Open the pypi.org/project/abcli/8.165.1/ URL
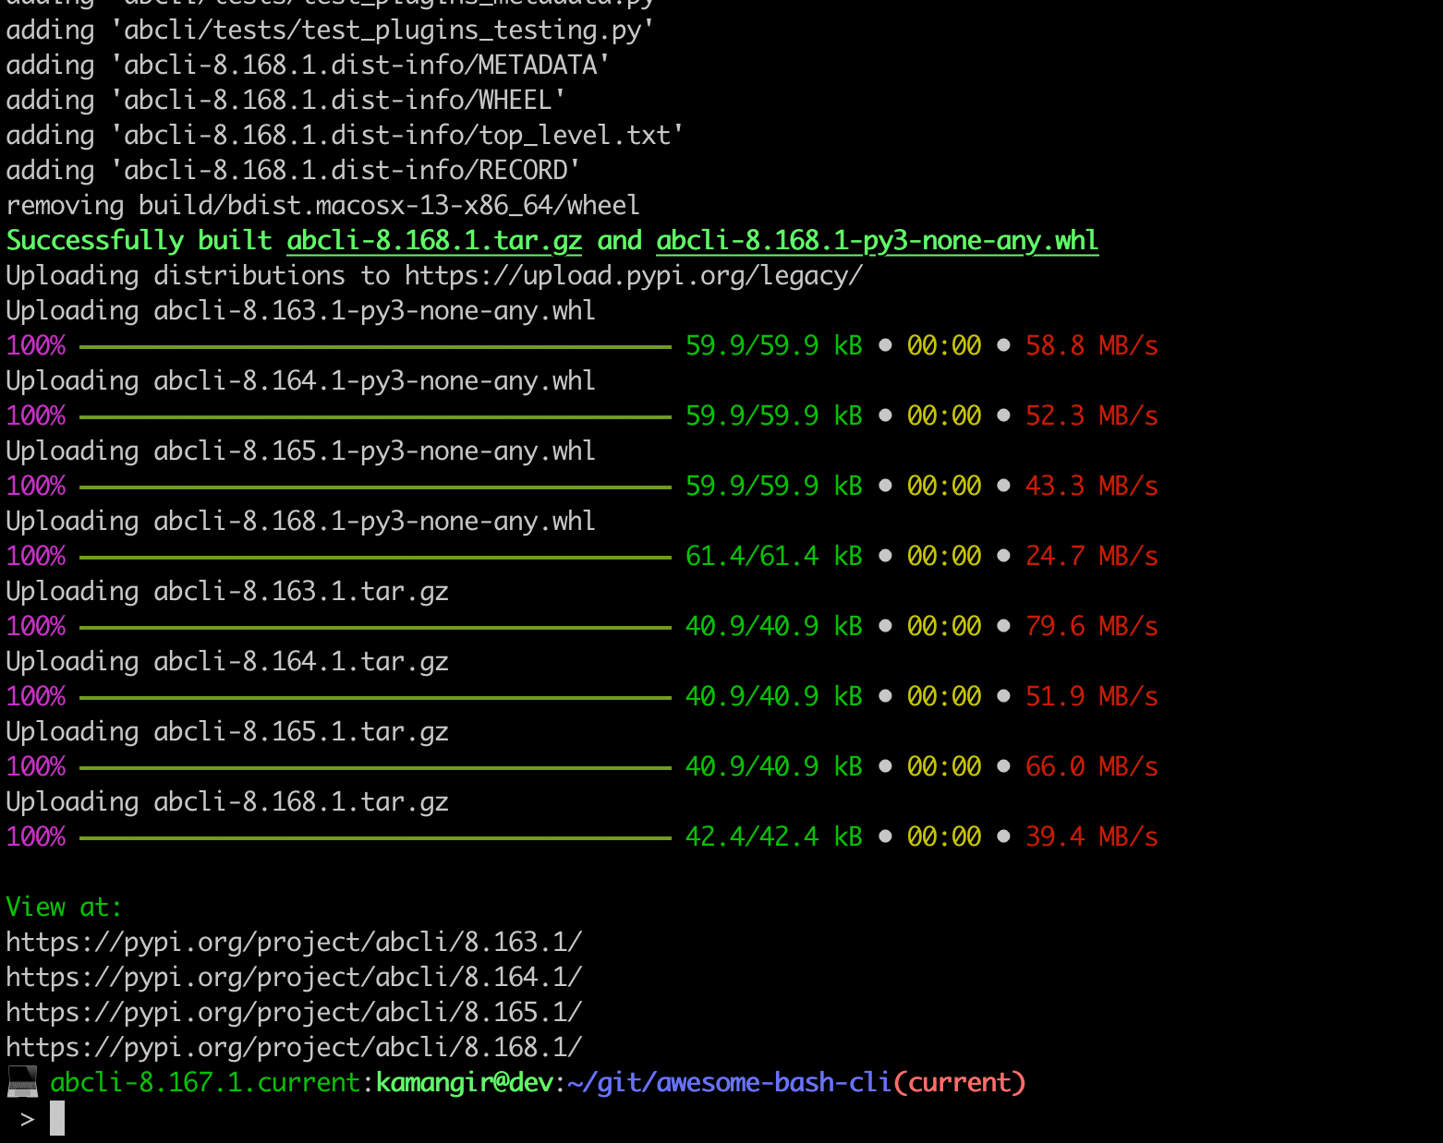This screenshot has width=1443, height=1143. [x=294, y=1013]
